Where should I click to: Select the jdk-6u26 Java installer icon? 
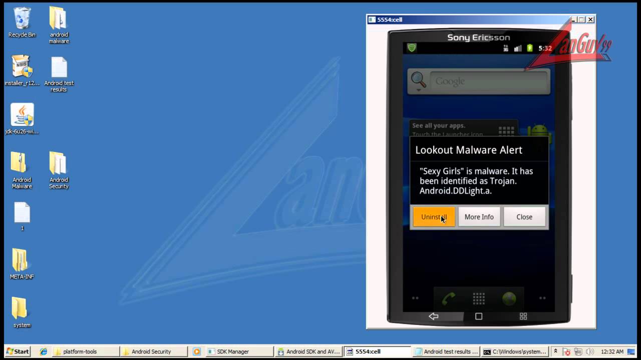click(x=22, y=119)
